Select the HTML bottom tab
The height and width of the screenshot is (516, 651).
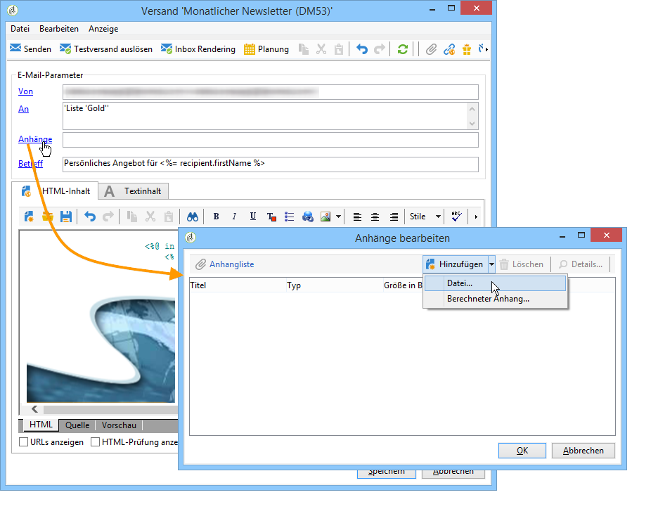(41, 425)
